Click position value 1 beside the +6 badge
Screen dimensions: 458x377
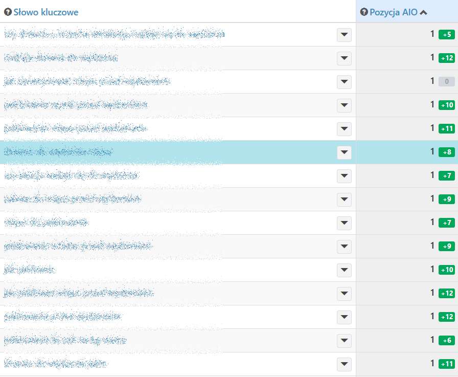pos(432,340)
